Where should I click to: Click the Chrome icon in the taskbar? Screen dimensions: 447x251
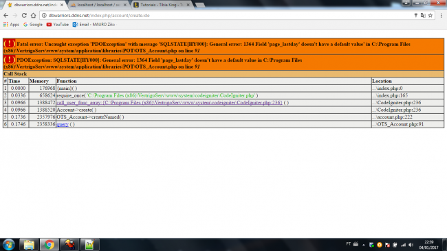(49, 244)
